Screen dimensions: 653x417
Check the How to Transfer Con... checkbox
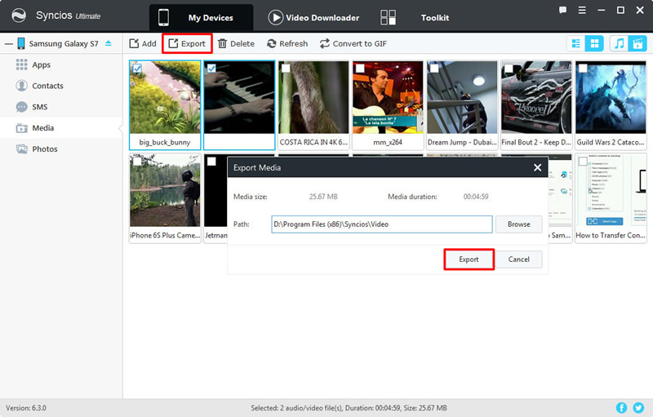coord(583,162)
